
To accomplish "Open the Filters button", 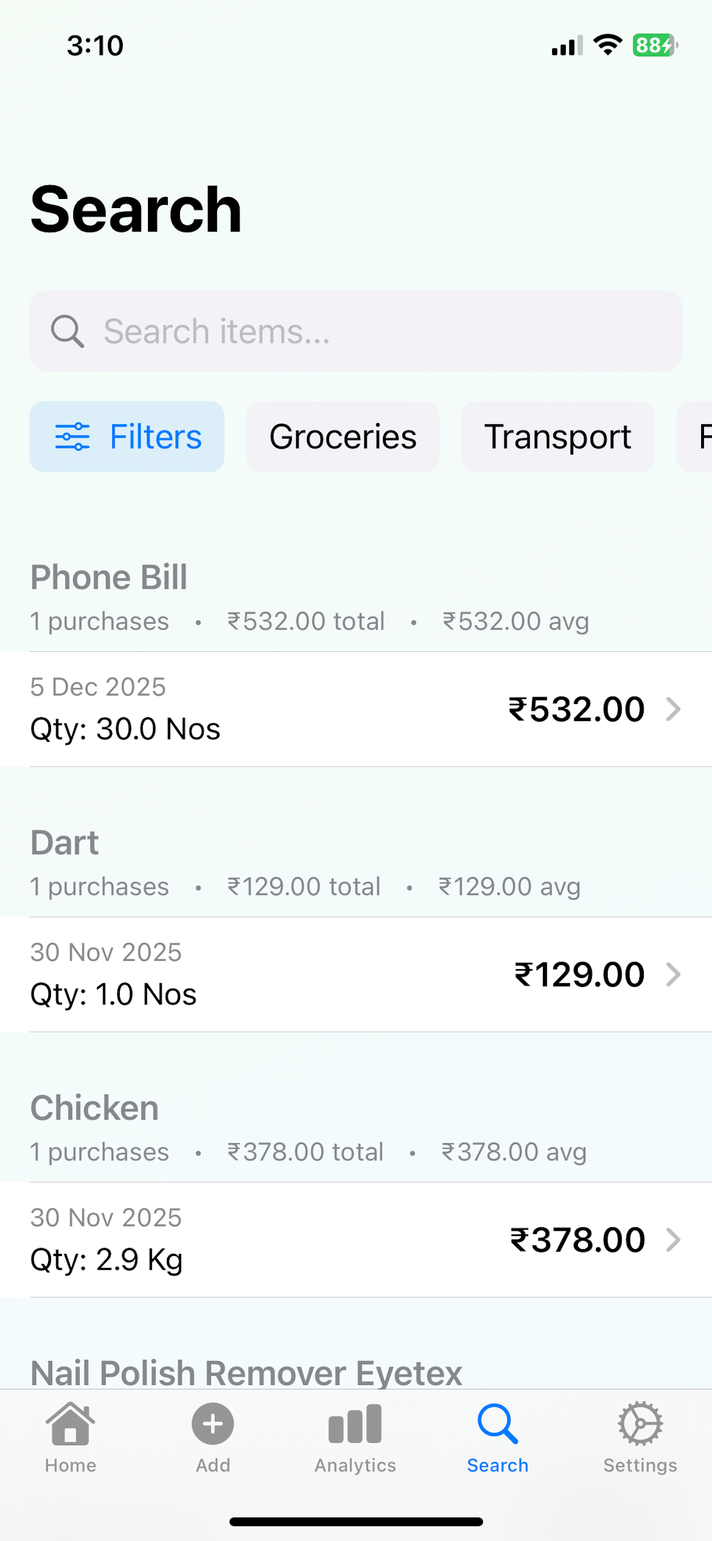I will pyautogui.click(x=127, y=436).
